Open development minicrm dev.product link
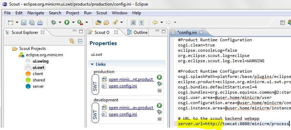The width and height of the screenshot is (291, 130). pyautogui.click(x=131, y=108)
